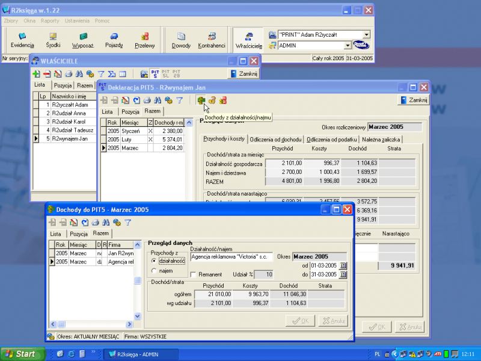Switch to Lista tab in Deklaracja PIT5
Image resolution: width=481 pixels, height=361 pixels.
click(x=107, y=112)
